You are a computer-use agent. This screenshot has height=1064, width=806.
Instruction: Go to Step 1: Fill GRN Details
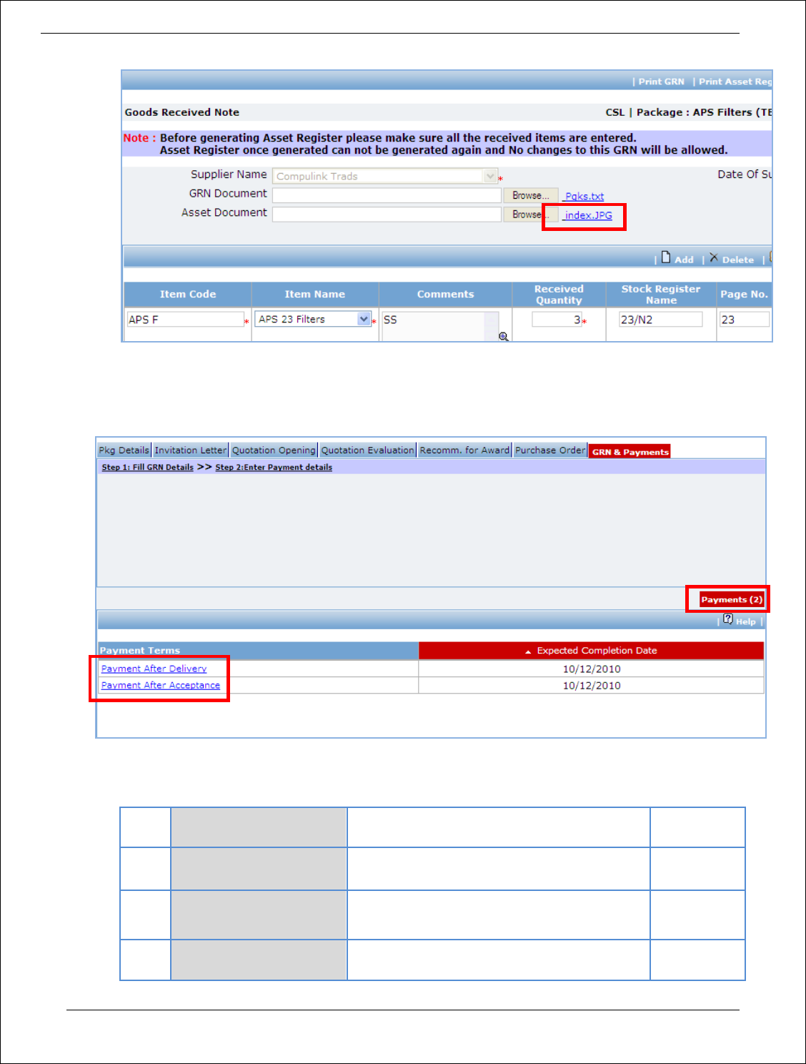(x=148, y=467)
